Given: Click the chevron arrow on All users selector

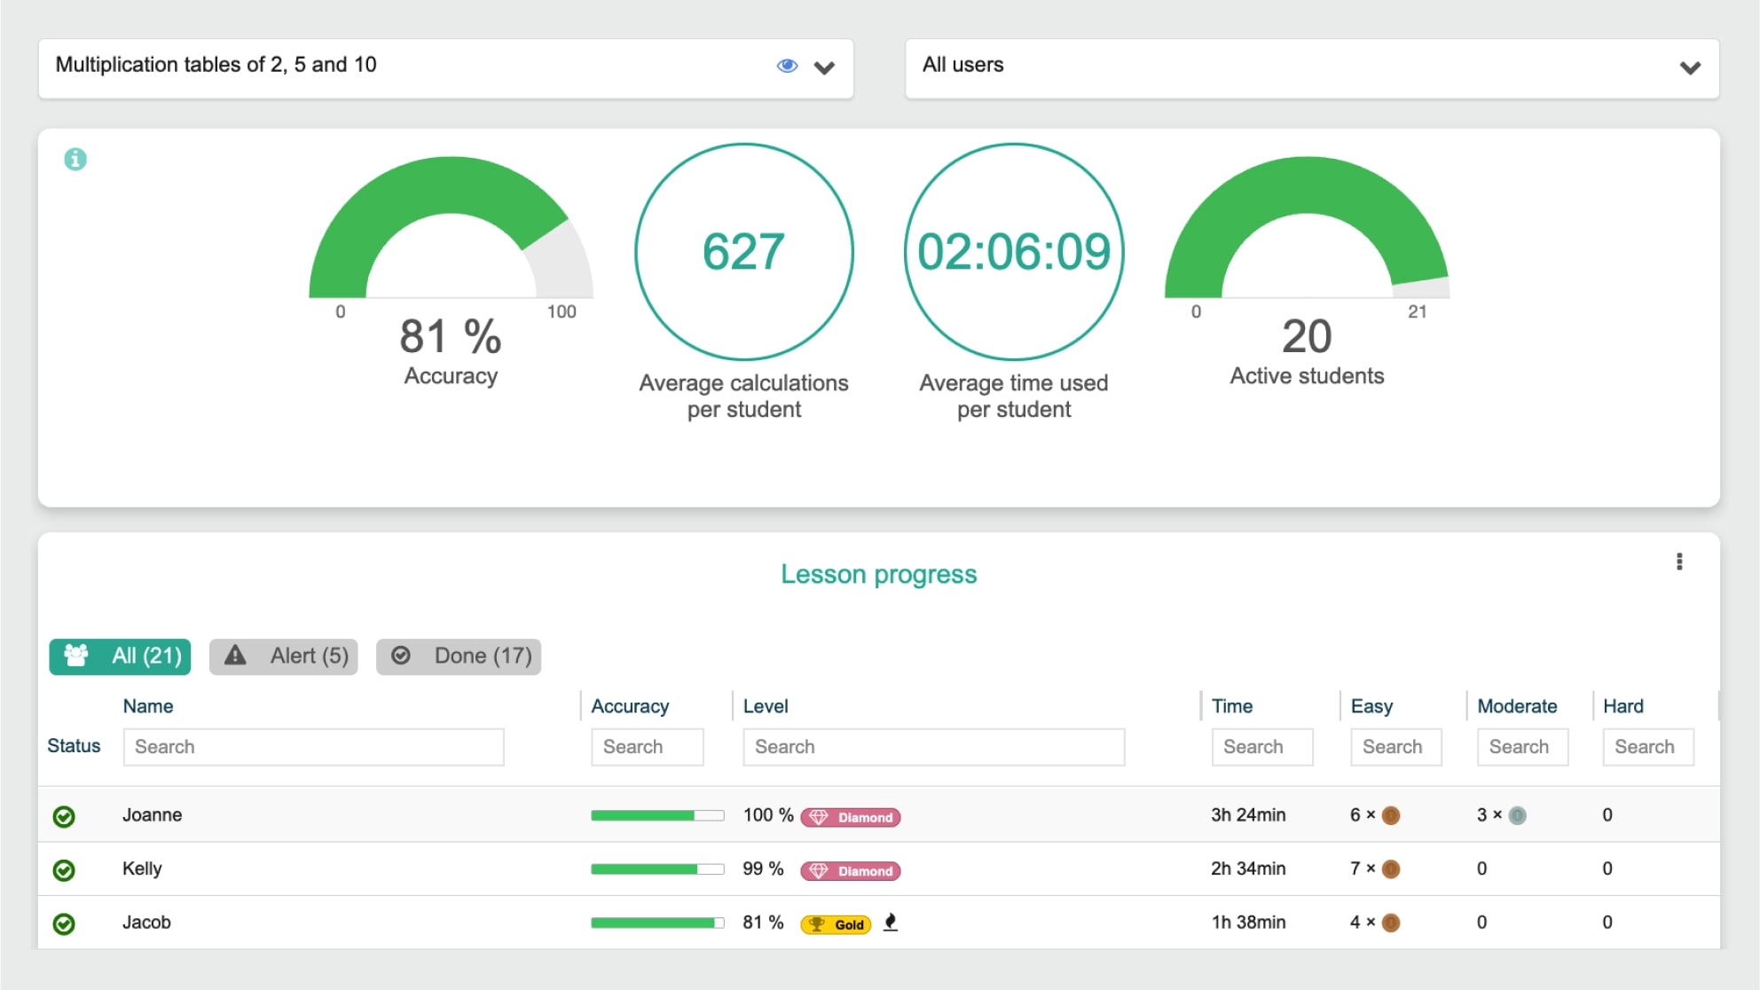Looking at the screenshot, I should click(x=1690, y=68).
